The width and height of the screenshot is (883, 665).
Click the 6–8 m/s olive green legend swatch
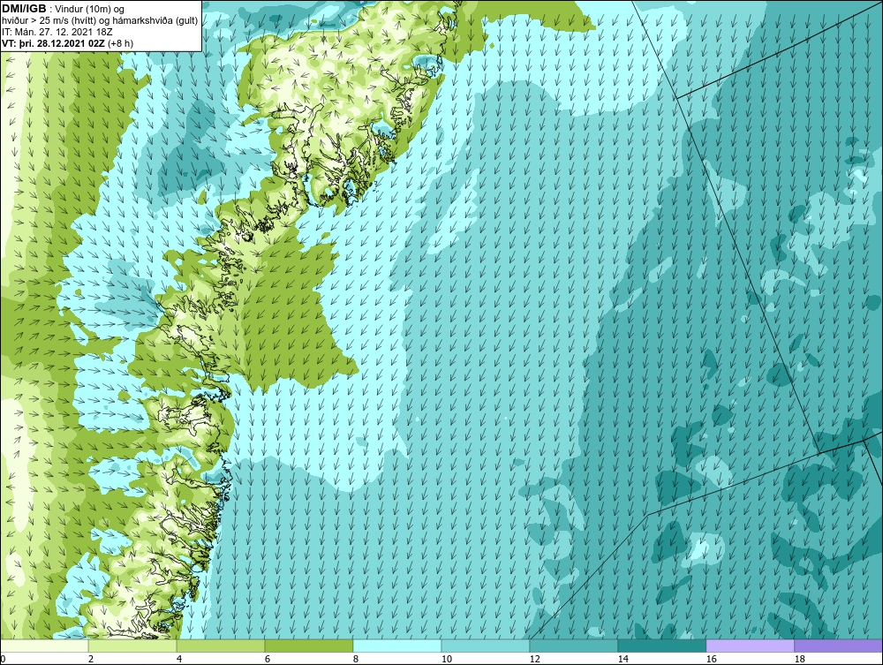[309, 646]
